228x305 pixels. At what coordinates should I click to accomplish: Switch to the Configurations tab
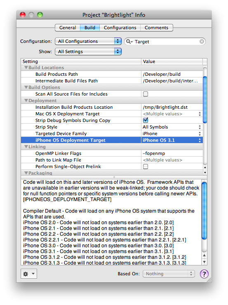coord(120,28)
